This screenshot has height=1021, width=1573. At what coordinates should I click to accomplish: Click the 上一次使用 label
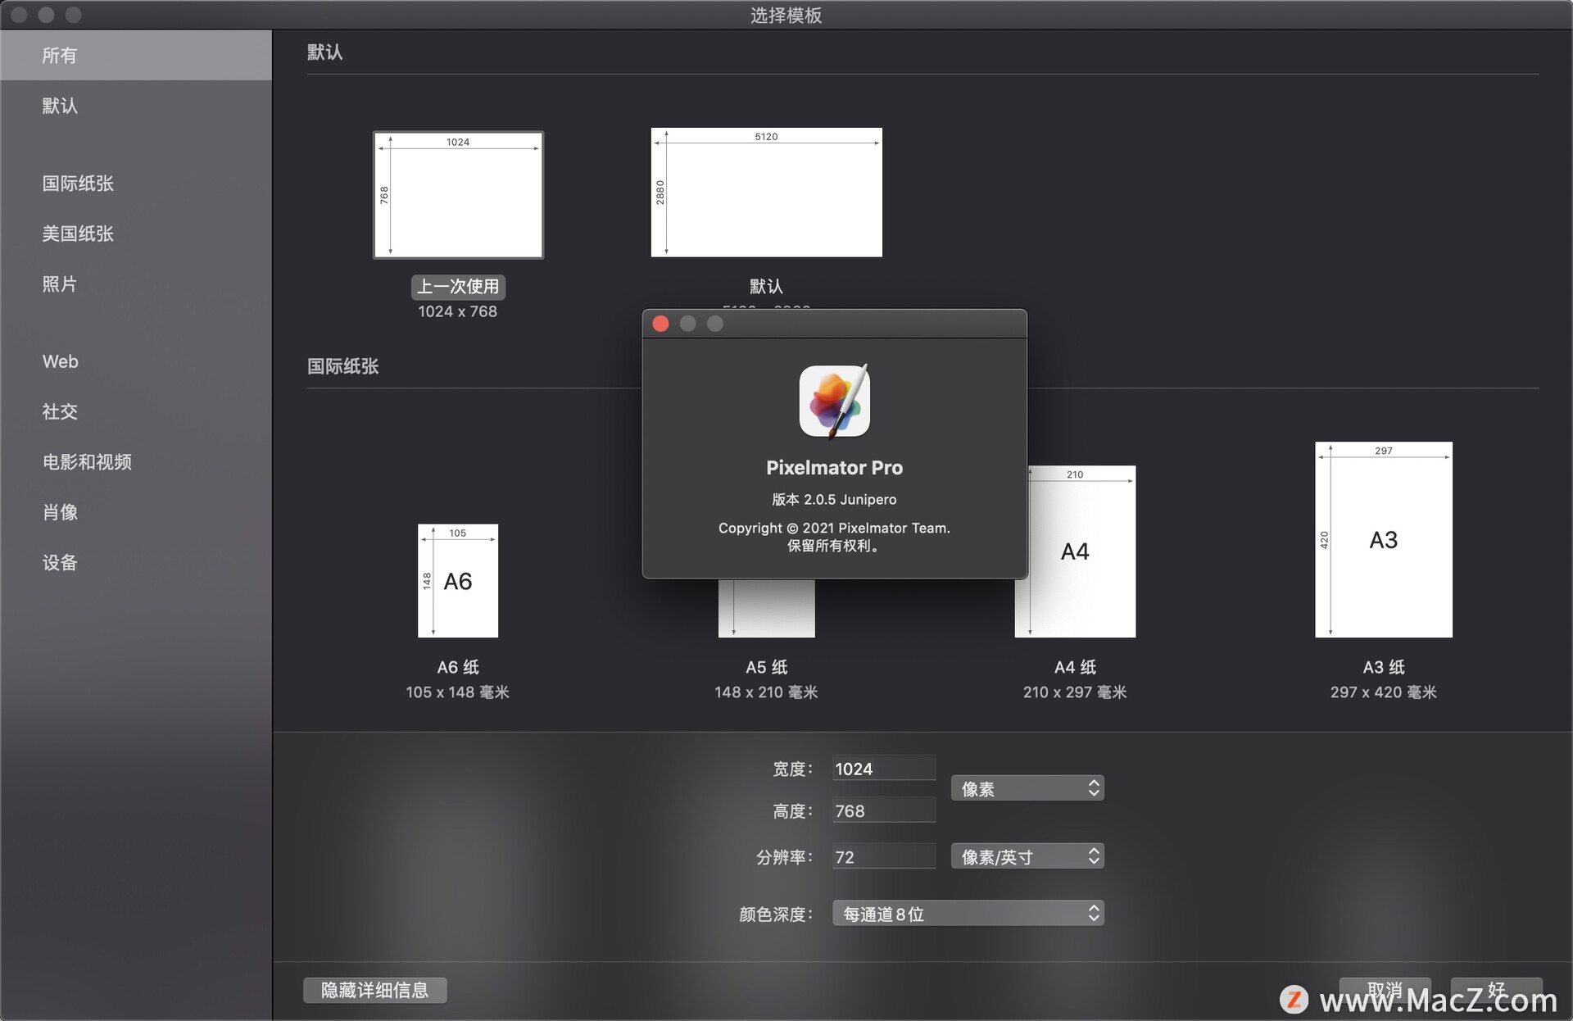pos(458,287)
